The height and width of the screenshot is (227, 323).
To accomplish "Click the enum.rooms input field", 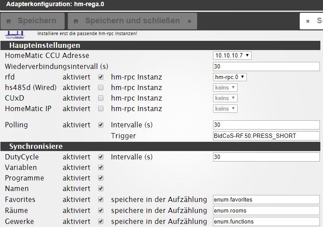I will (266, 211).
